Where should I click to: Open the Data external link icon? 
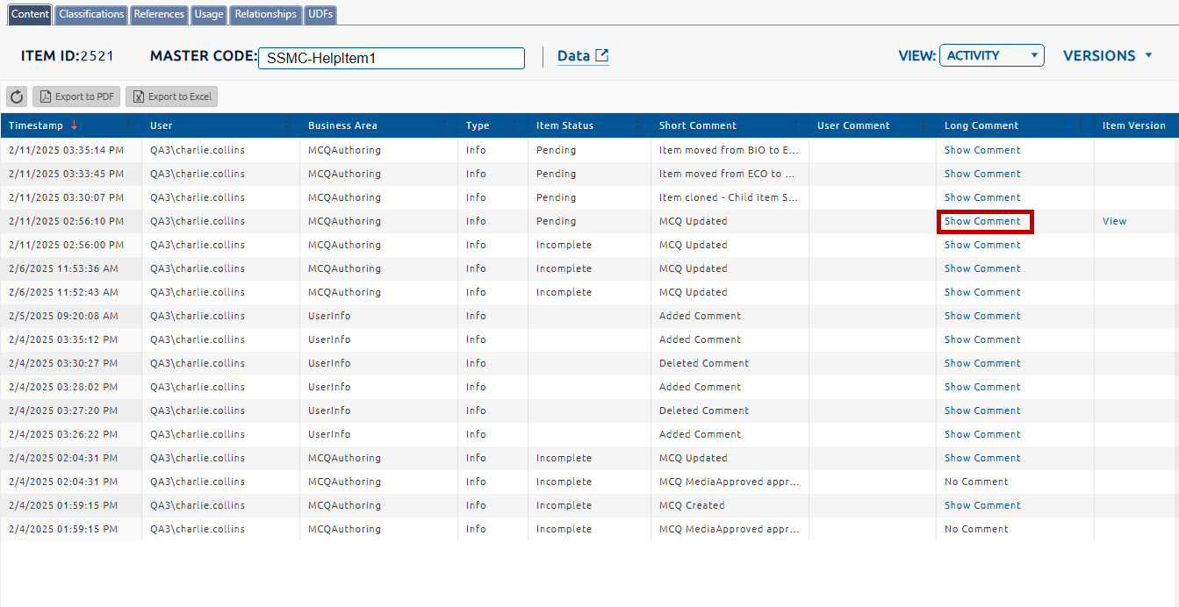(601, 55)
